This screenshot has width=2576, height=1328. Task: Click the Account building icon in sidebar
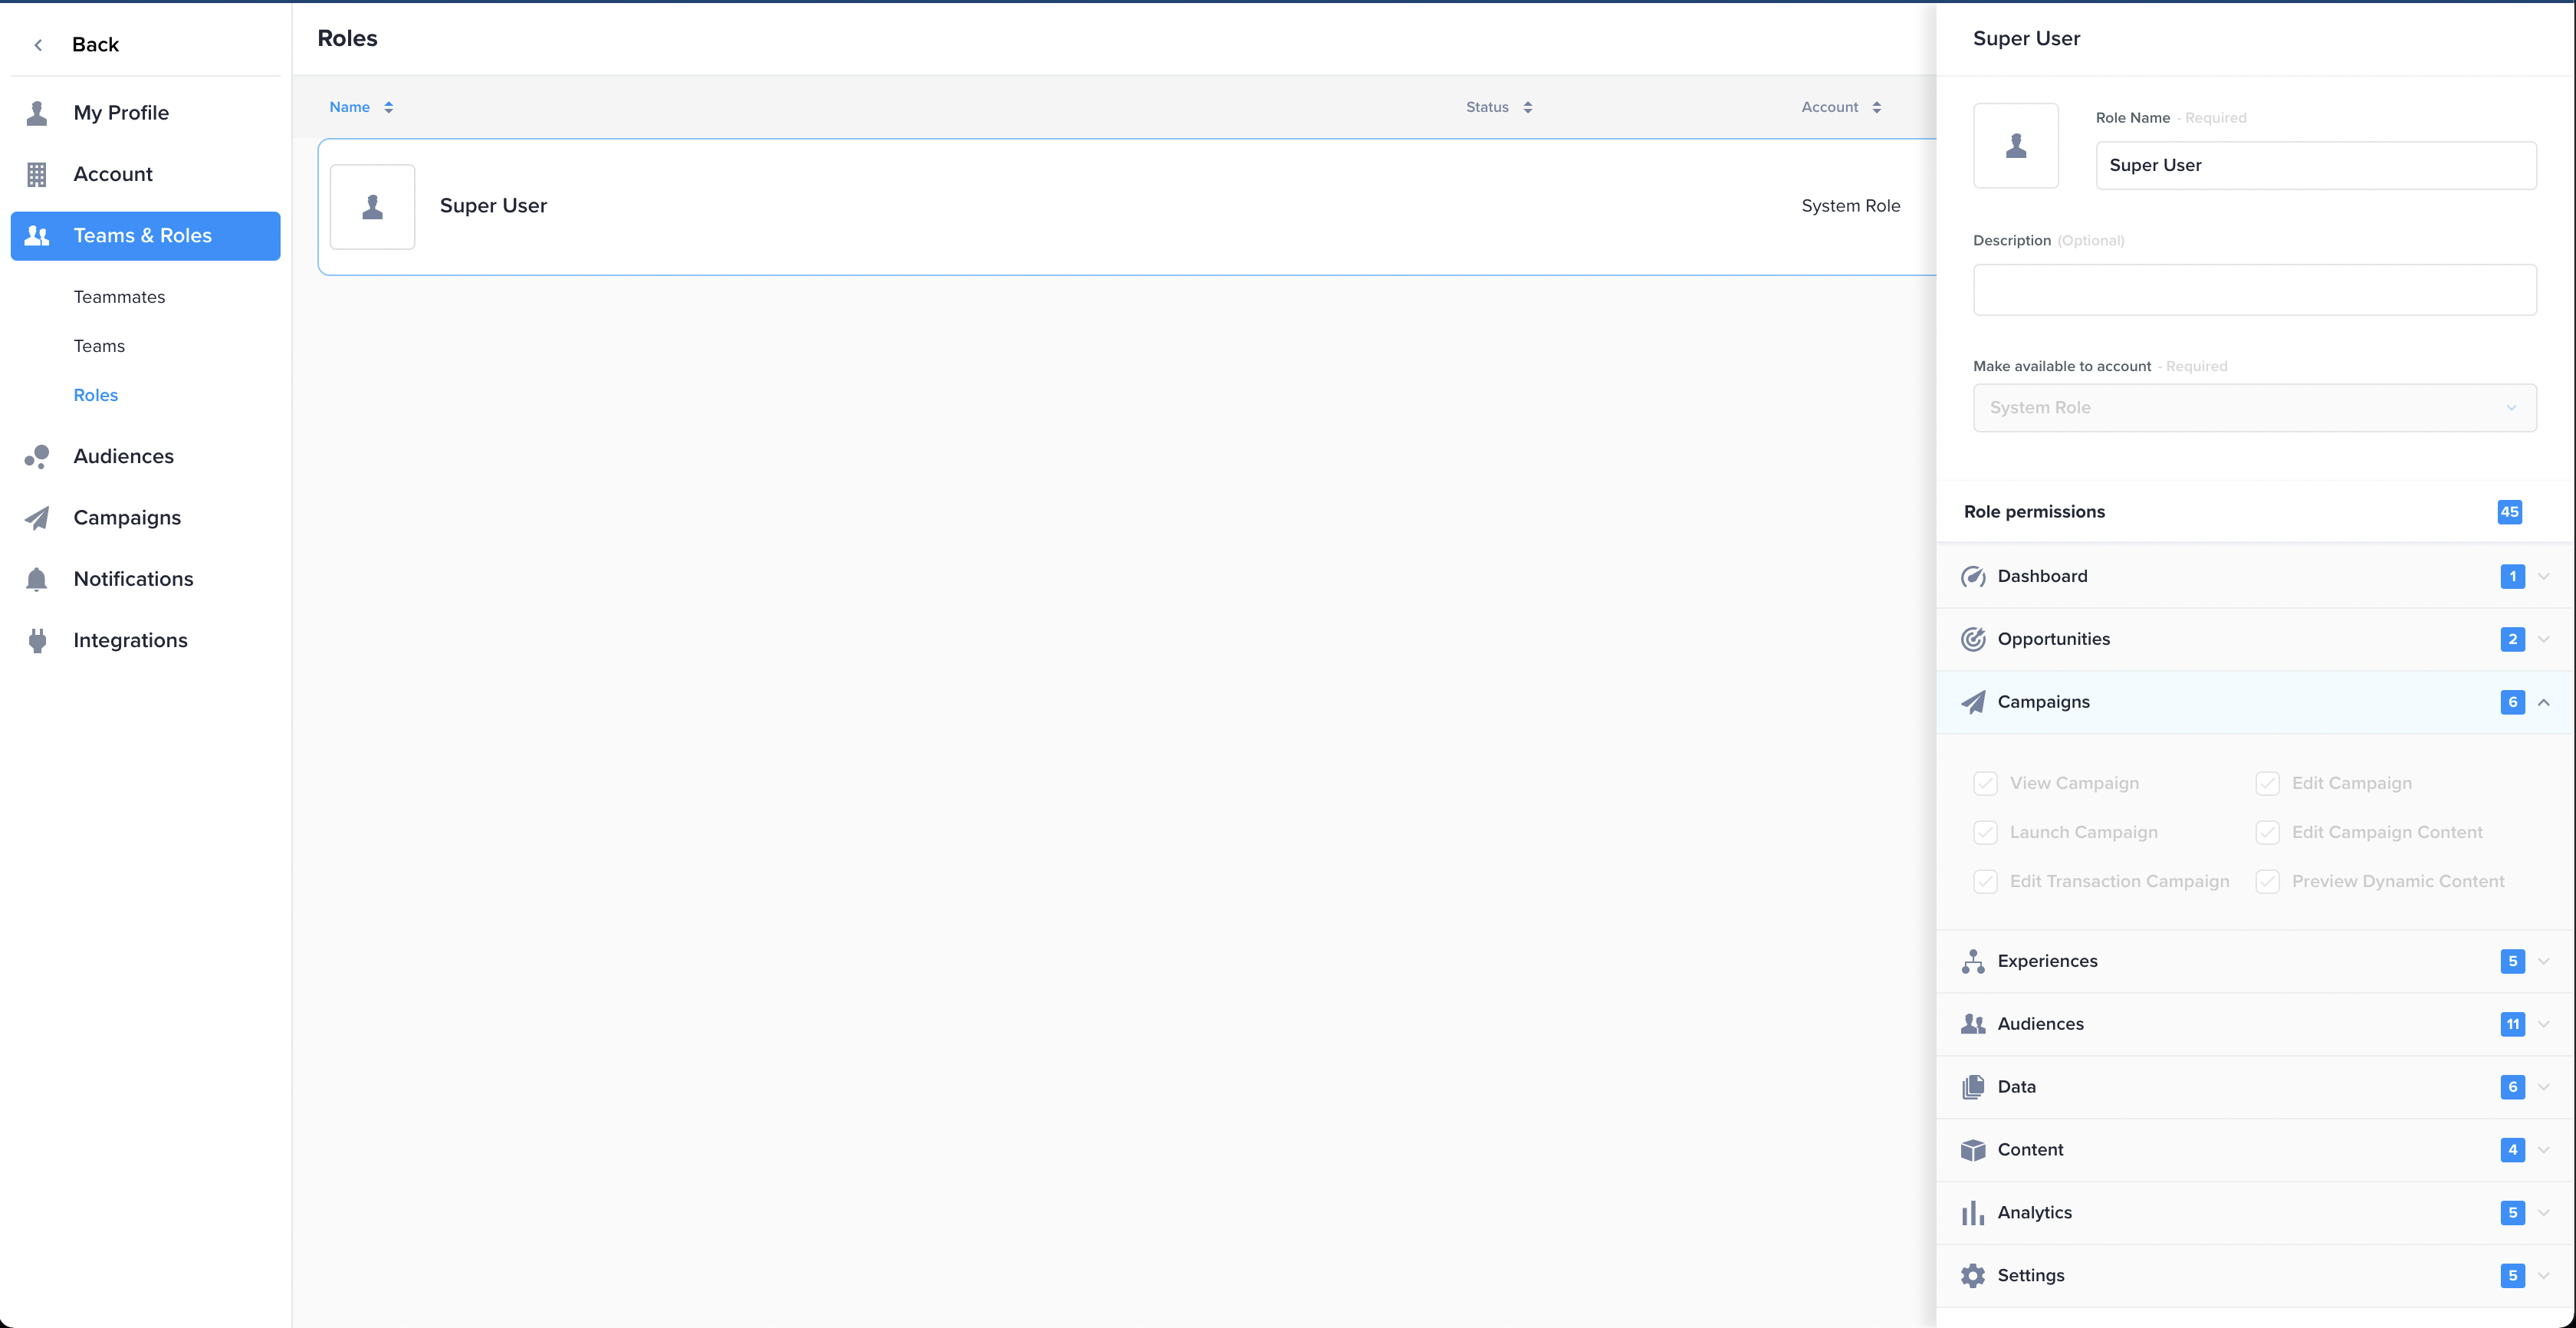pos(37,174)
